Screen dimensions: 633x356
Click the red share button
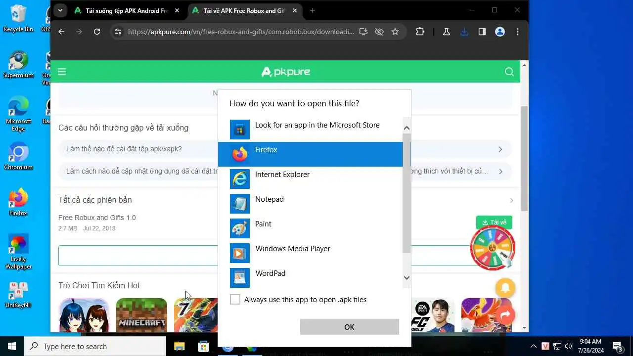click(x=505, y=314)
